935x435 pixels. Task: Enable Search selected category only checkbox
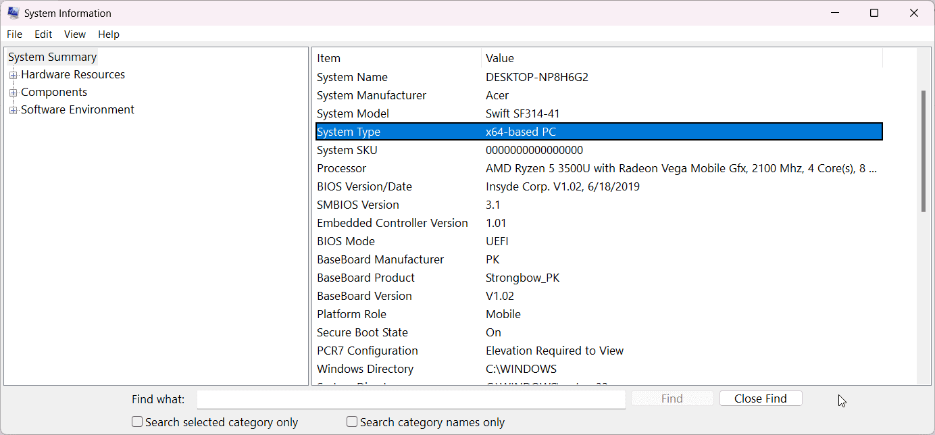pyautogui.click(x=137, y=422)
